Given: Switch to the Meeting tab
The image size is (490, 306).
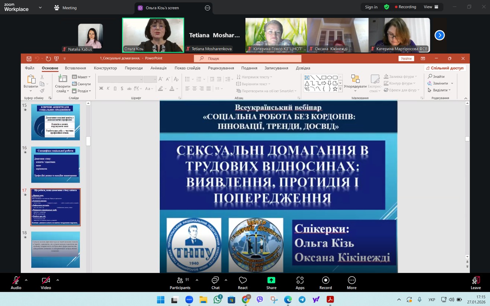Looking at the screenshot, I should [x=66, y=7].
